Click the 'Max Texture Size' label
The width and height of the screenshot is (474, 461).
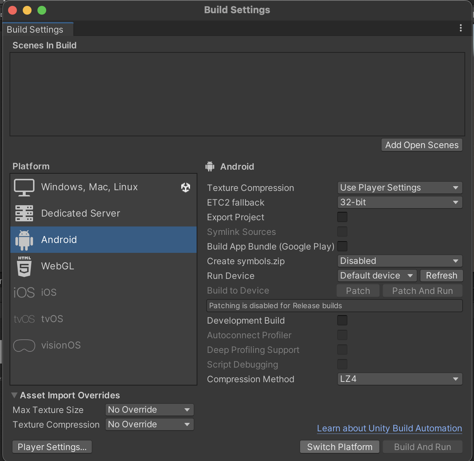click(48, 410)
